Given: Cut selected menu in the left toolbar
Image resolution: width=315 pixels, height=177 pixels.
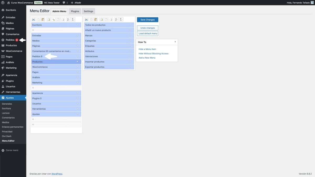Looking at the screenshot, I should pyautogui.click(x=33, y=19).
